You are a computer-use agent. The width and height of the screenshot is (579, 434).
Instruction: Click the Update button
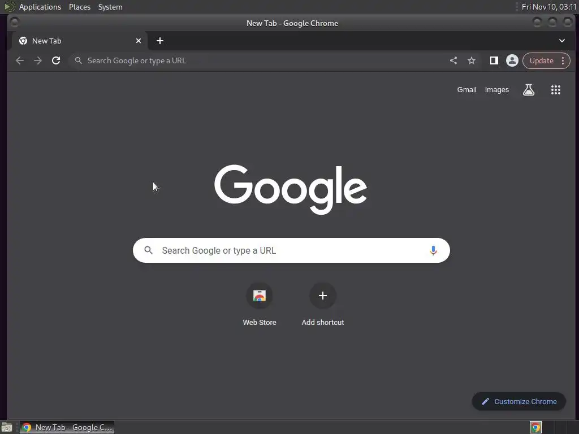click(x=541, y=60)
